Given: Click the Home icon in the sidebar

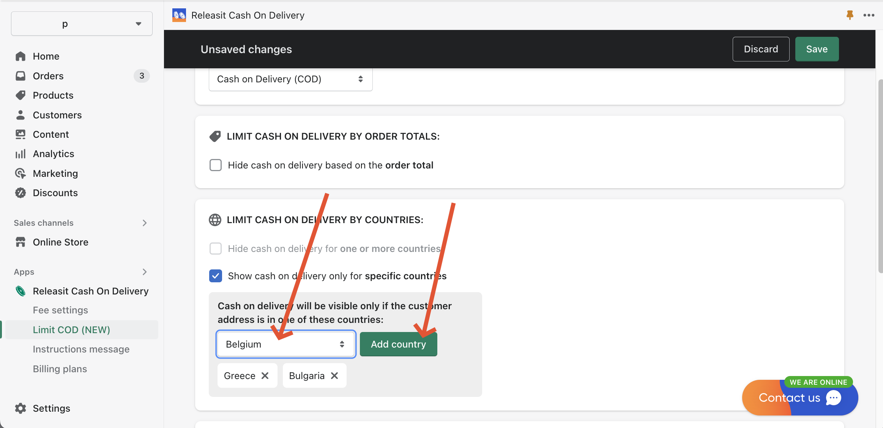Looking at the screenshot, I should coord(21,56).
